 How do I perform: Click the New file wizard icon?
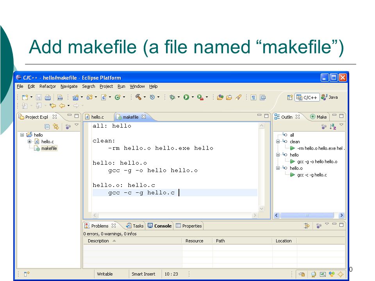coord(25,97)
